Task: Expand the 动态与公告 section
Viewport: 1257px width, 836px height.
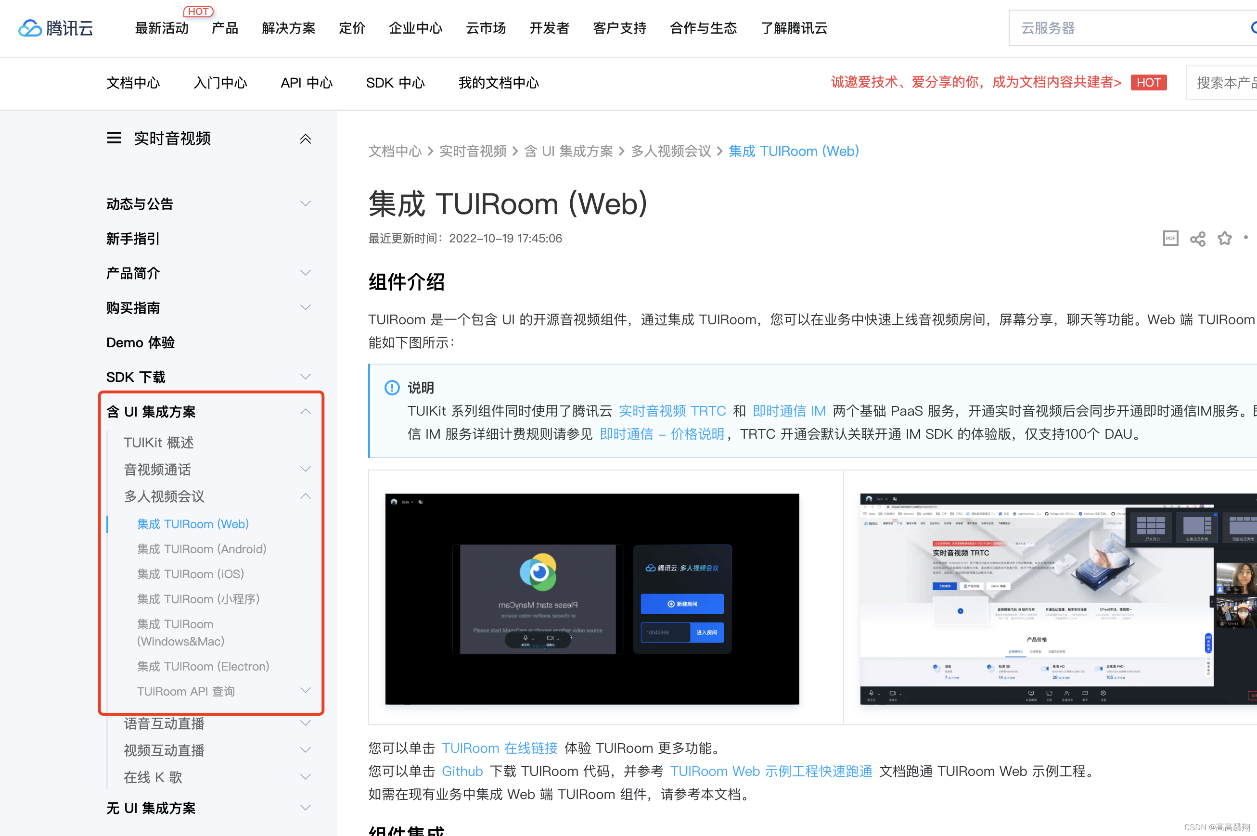Action: point(305,203)
